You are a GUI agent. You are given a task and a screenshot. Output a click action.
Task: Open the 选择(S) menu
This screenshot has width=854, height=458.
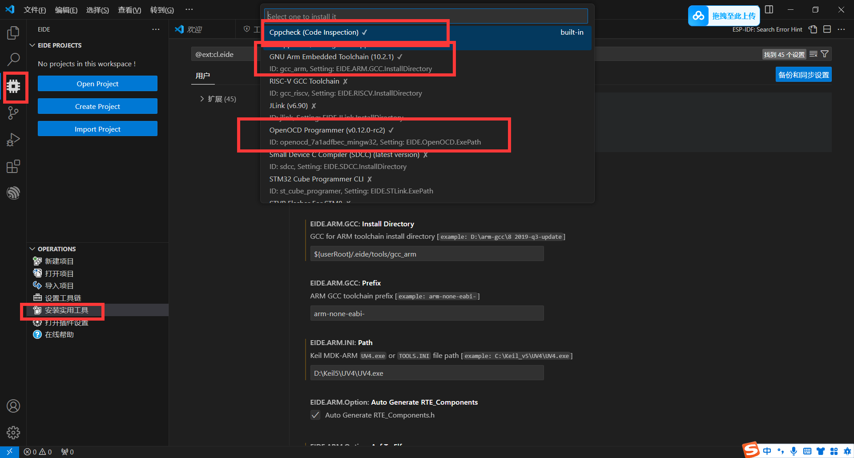[97, 10]
